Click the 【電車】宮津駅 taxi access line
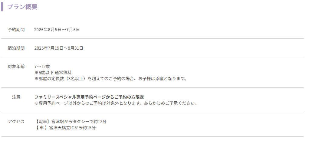This screenshot has height=144, width=309. pos(71,122)
